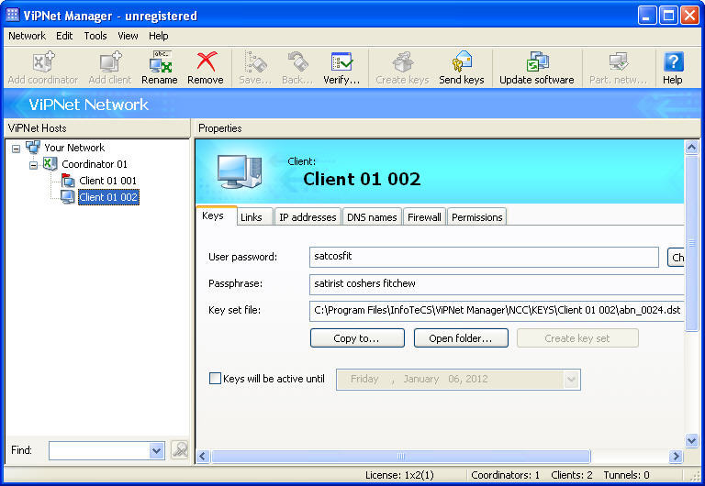Viewport: 705px width, 486px height.
Task: Click the Client 01 001 computer icon
Action: click(x=68, y=181)
